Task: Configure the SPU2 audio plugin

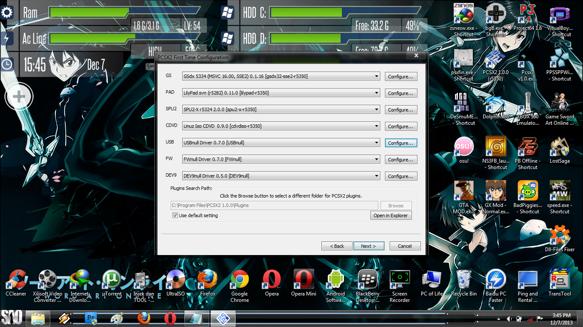Action: [x=401, y=110]
